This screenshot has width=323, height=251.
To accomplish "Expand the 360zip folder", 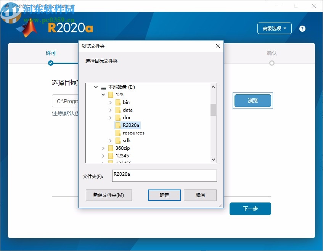I will 103,148.
